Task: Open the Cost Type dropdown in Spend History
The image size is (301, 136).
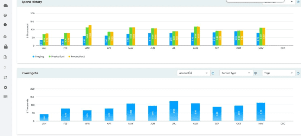Action: point(278,2)
